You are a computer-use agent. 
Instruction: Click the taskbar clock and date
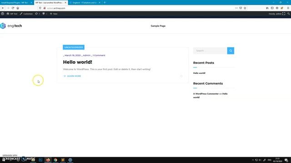(277, 160)
